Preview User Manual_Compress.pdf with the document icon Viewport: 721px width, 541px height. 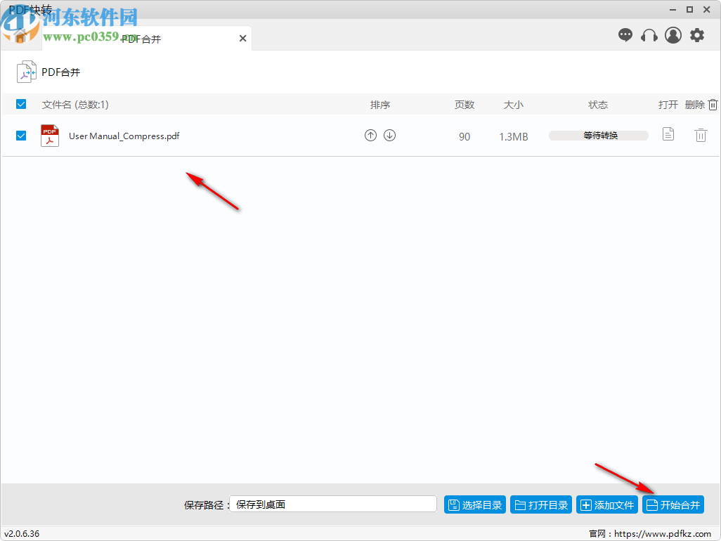[x=667, y=134]
